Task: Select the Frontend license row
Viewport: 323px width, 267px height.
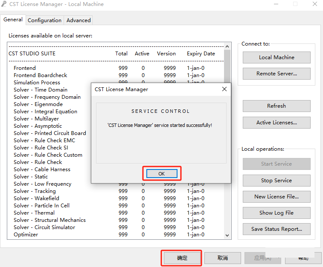Action: (116, 68)
